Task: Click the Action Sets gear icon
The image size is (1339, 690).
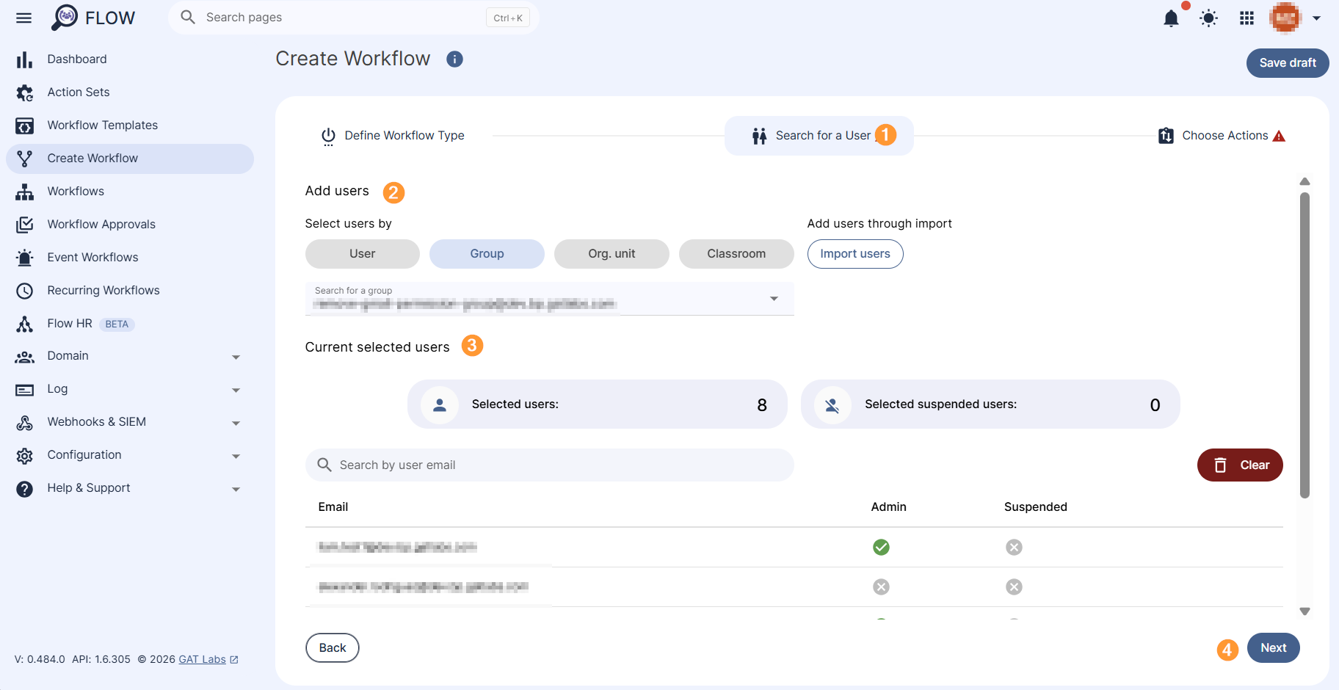Action: click(24, 92)
